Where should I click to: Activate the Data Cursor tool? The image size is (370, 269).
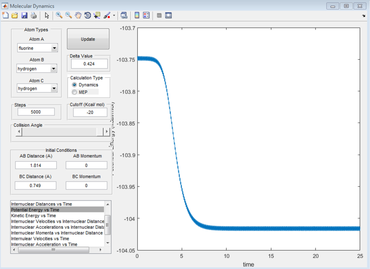pyautogui.click(x=97, y=15)
